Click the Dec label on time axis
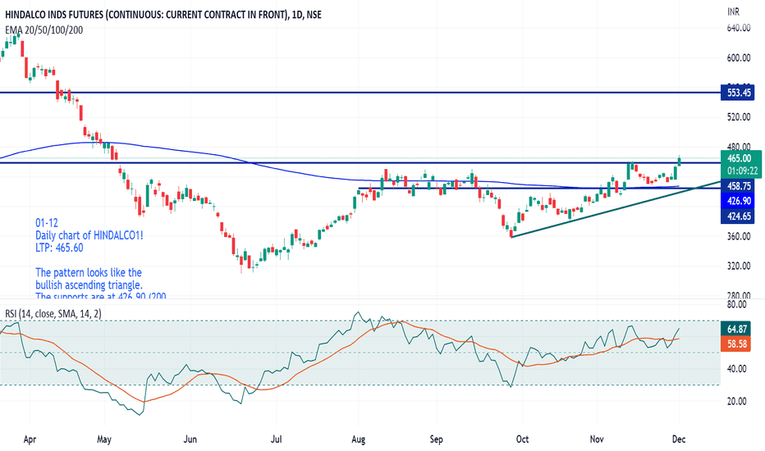765x451 pixels. click(679, 440)
